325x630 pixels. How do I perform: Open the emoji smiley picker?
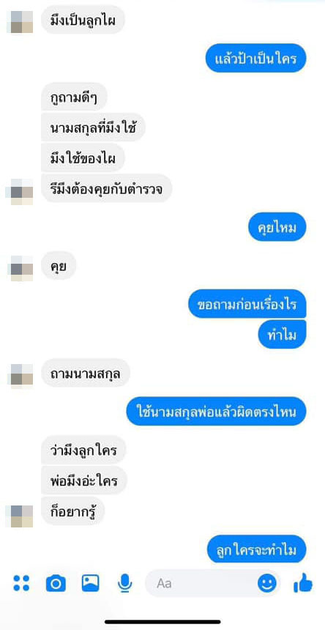coord(267,583)
